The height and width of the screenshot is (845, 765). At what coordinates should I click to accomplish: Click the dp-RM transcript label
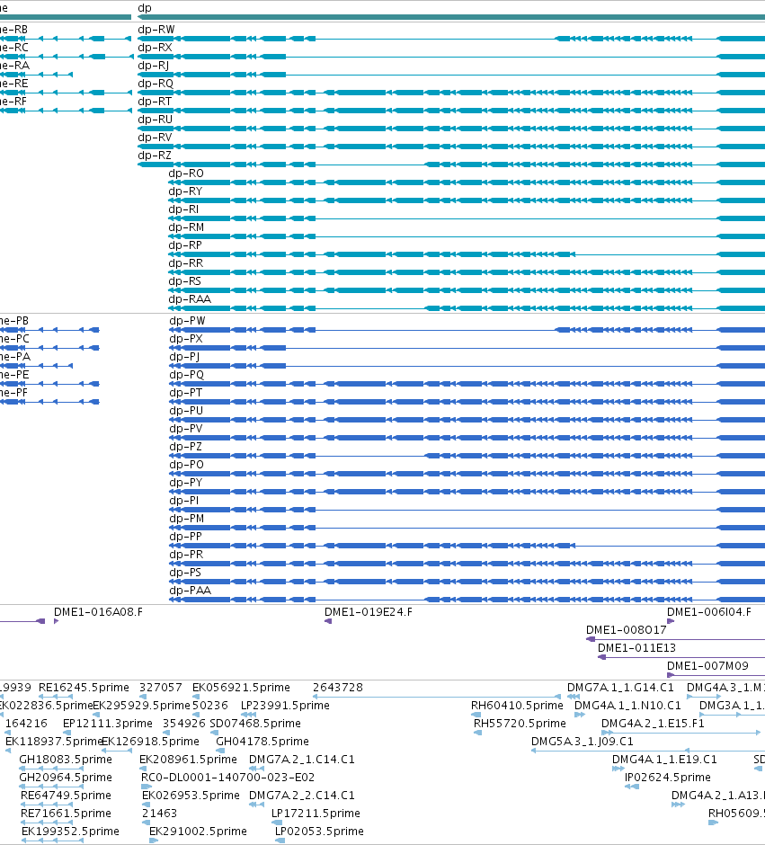point(186,227)
